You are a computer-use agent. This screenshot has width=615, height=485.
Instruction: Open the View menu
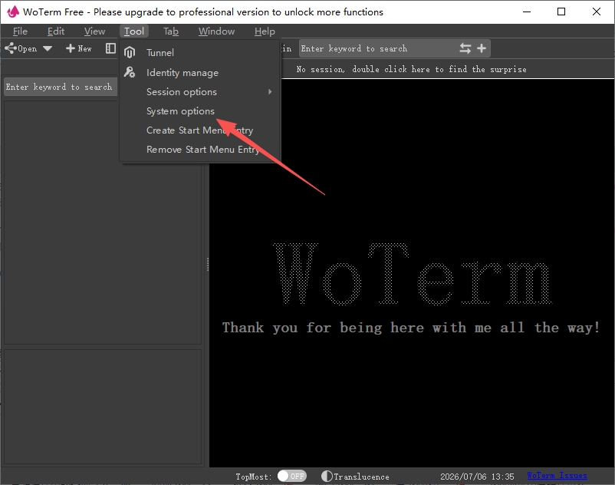pyautogui.click(x=94, y=31)
